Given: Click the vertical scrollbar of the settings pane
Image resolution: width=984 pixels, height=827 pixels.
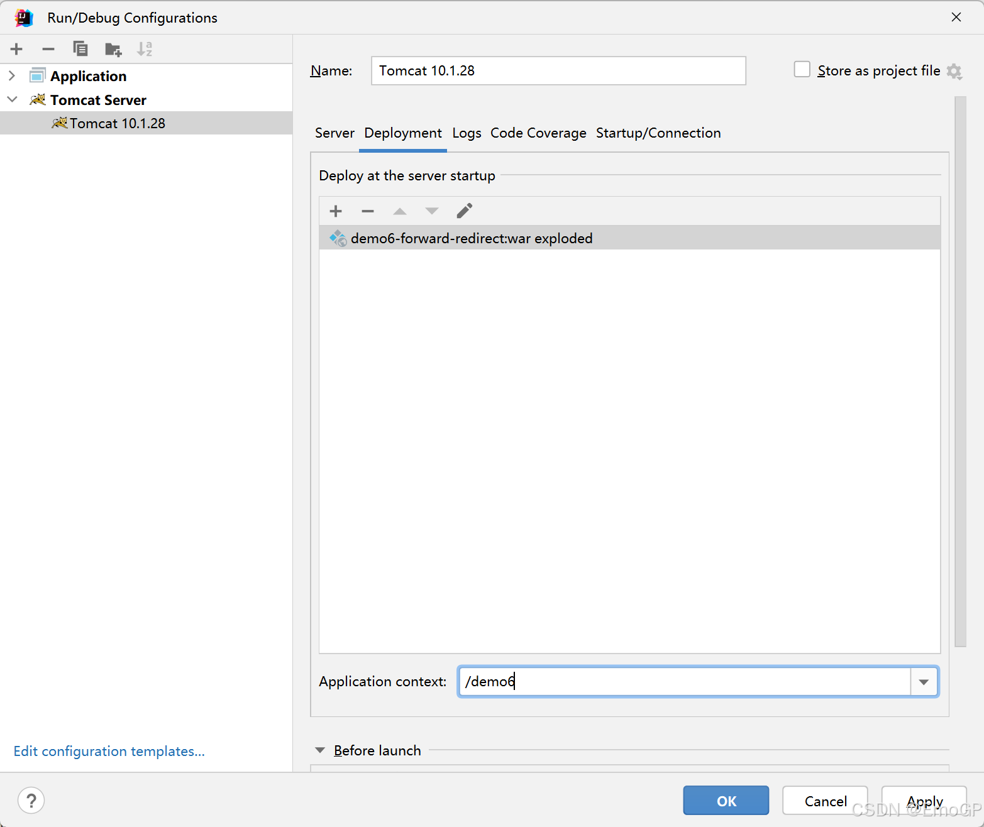Looking at the screenshot, I should (x=960, y=371).
